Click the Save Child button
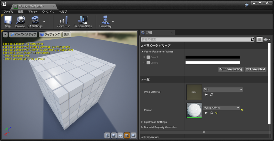Screen dimensions: 274x141 [x=256, y=69]
